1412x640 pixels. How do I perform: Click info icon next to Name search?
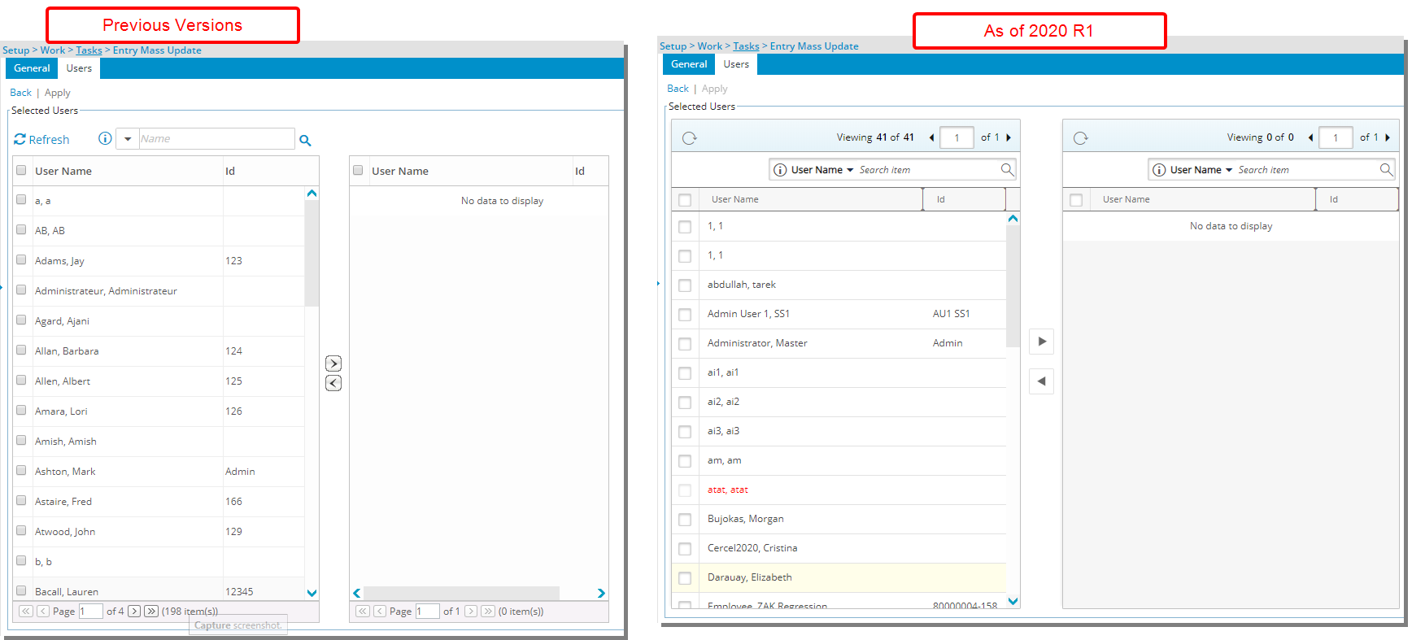coord(105,138)
